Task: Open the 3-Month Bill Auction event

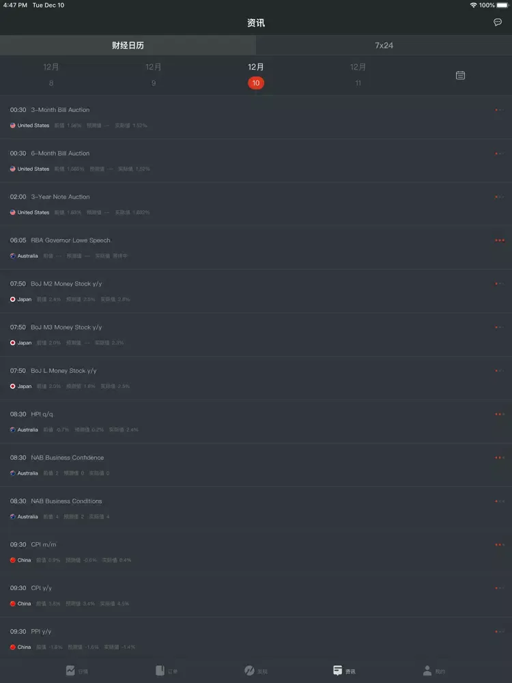Action: point(256,117)
